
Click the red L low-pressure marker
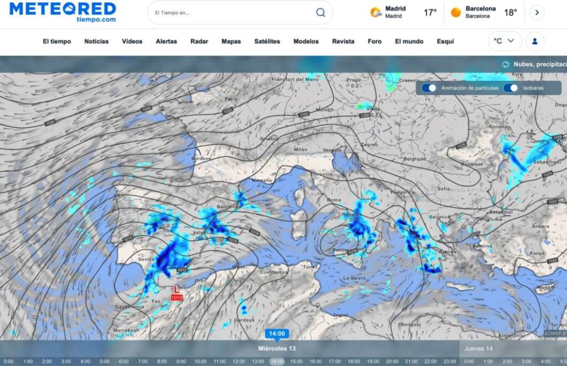(177, 290)
